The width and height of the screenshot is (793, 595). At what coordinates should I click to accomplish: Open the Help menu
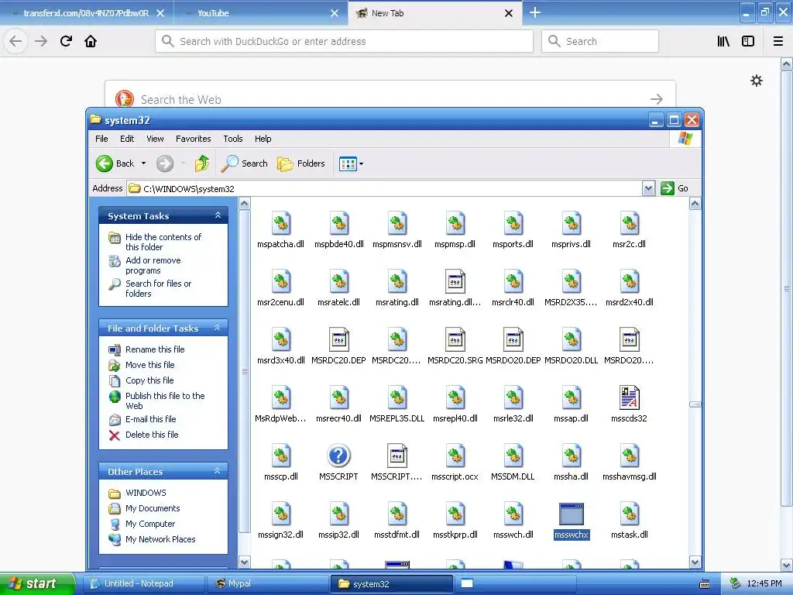click(263, 139)
